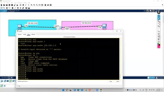164x92 pixels.
Task: Open the Windows Start menu
Action: [x=63, y=90]
